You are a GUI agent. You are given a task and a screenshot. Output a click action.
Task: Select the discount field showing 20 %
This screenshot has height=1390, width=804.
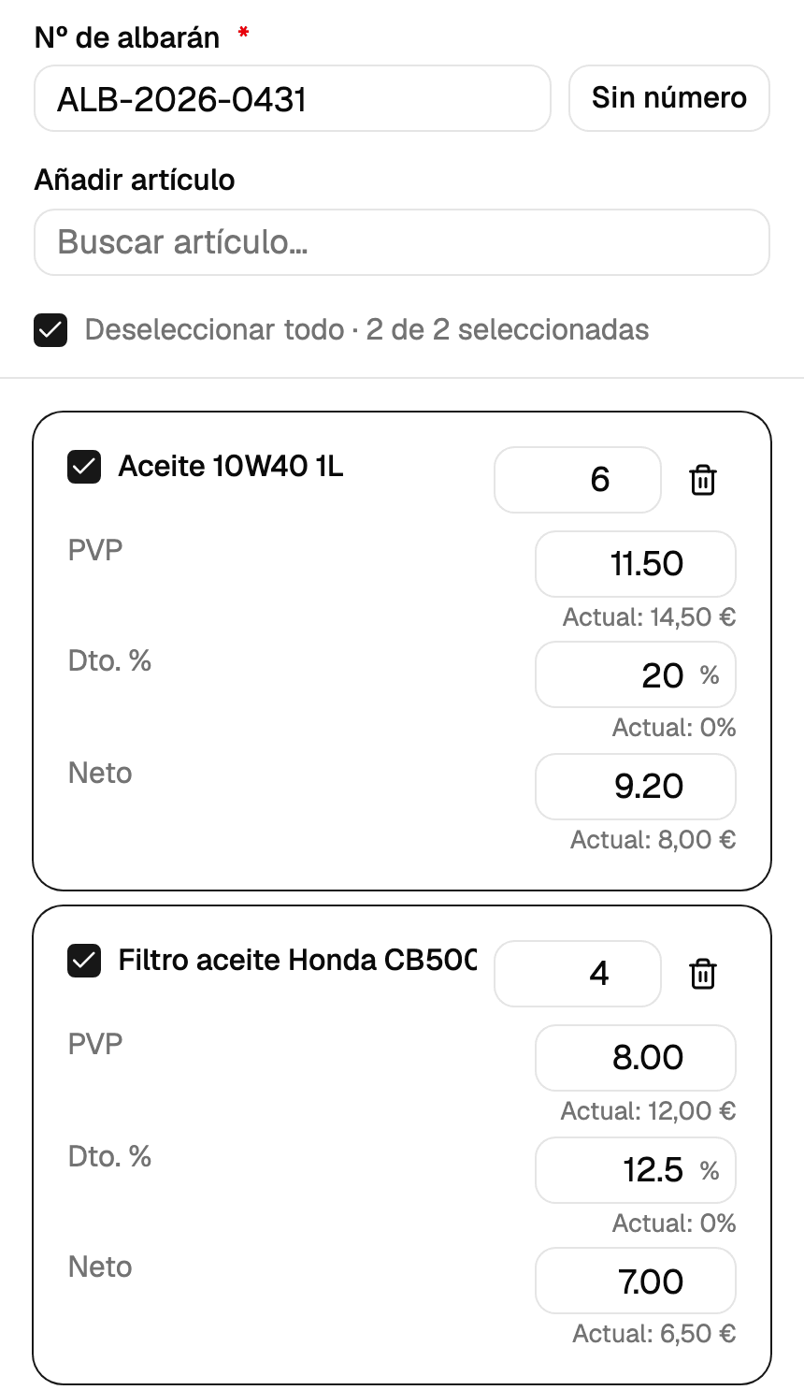coord(636,674)
